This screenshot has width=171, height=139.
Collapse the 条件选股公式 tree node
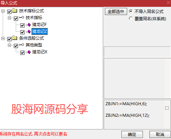coord(3,38)
